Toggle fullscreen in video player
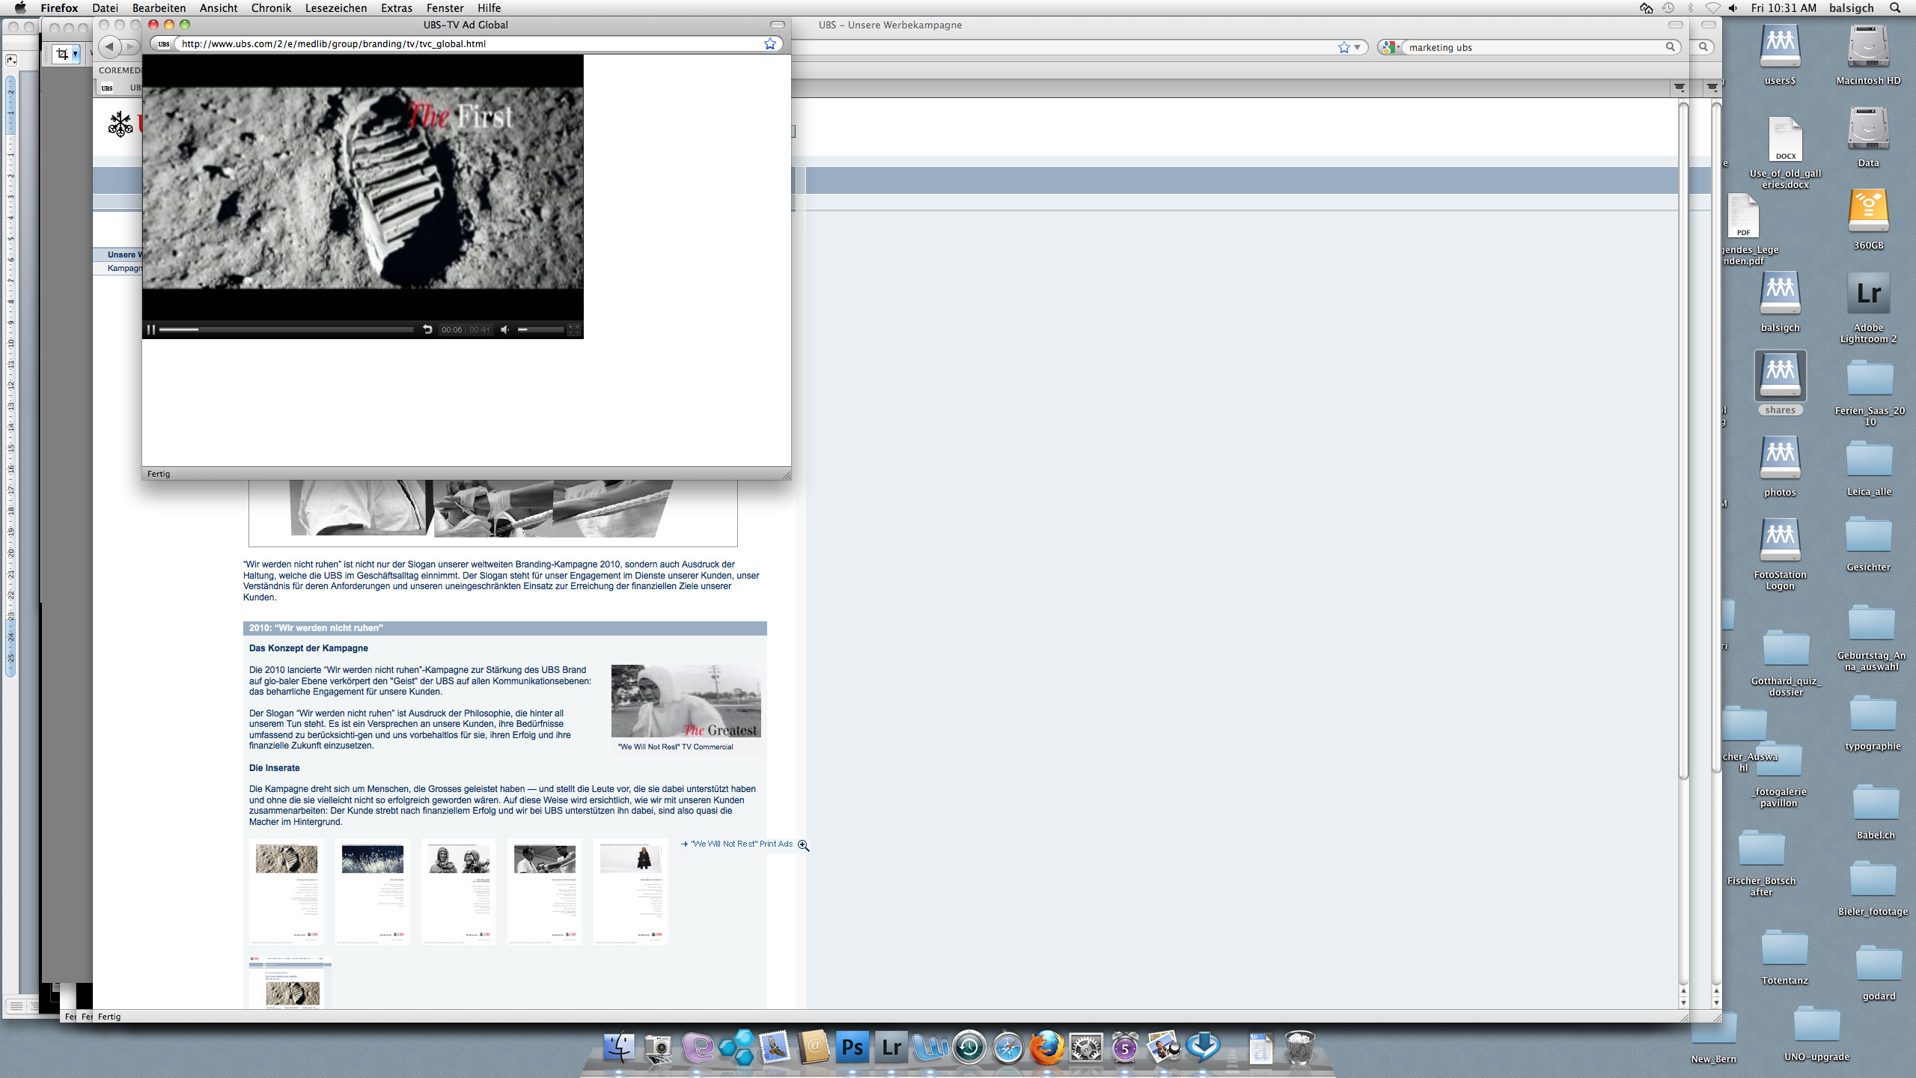This screenshot has height=1078, width=1916. (x=574, y=329)
